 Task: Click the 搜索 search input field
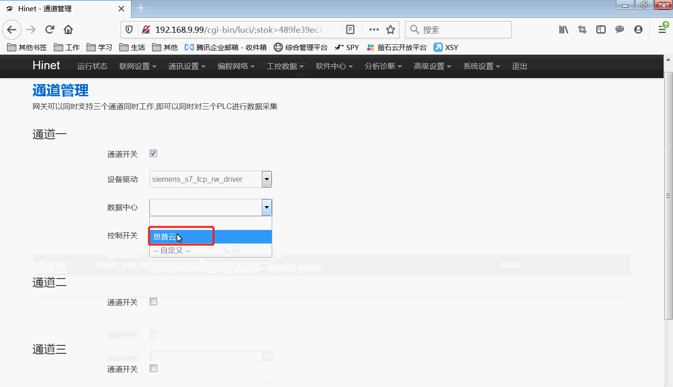tap(463, 30)
